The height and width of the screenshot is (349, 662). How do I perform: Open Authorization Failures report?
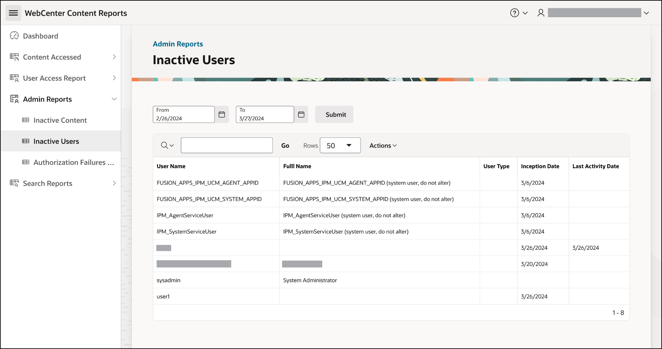pos(74,162)
